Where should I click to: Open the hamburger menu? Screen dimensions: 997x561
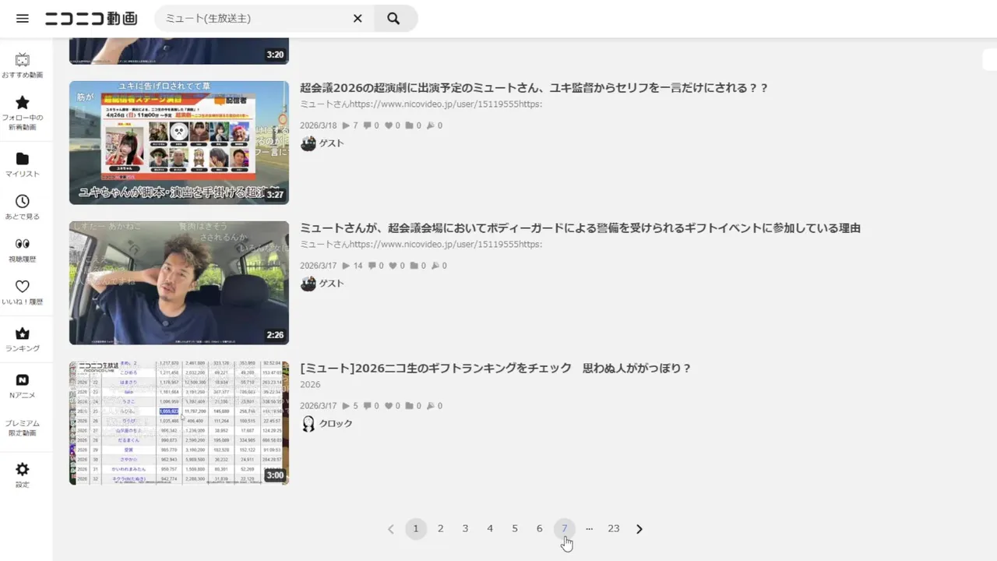[23, 18]
